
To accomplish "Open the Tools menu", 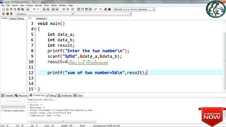I will (x=46, y=5).
